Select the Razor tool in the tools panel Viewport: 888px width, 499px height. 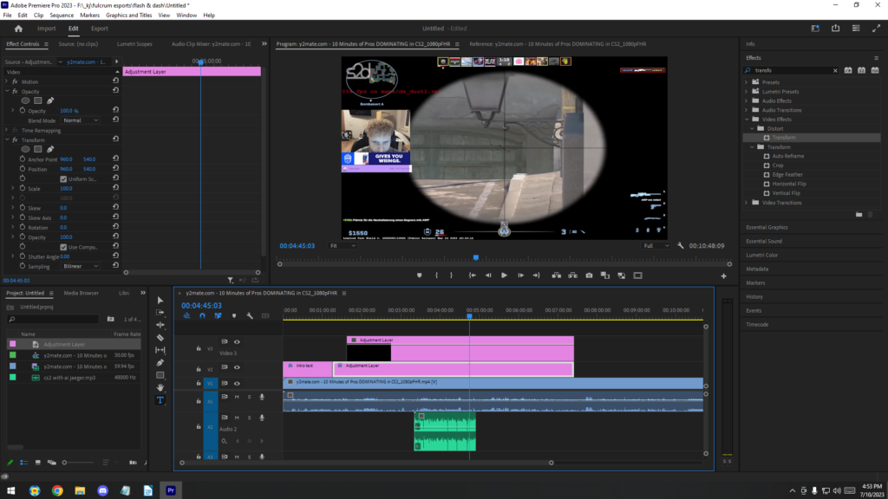point(160,337)
